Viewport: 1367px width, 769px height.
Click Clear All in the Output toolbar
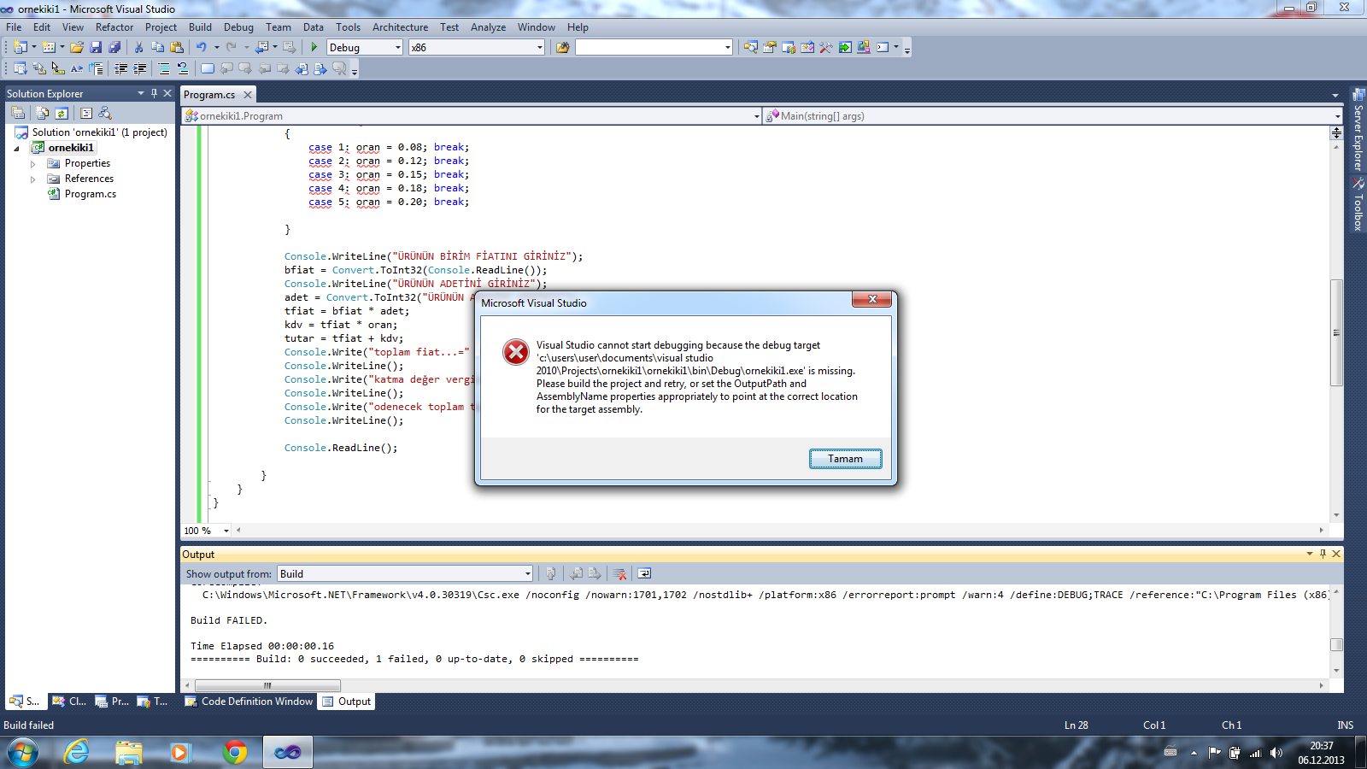coord(620,573)
